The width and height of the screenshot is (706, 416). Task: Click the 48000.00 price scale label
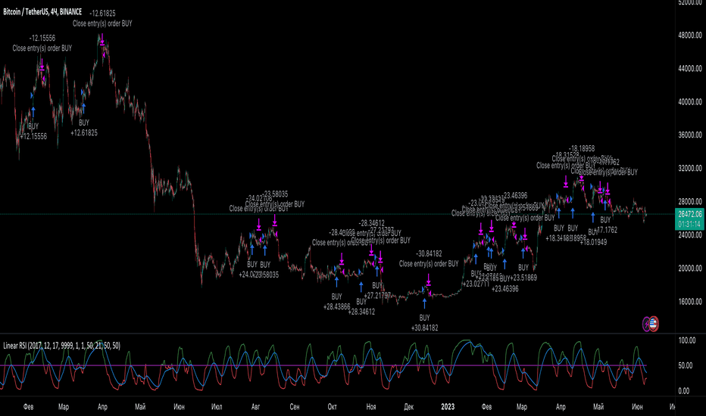tap(690, 35)
